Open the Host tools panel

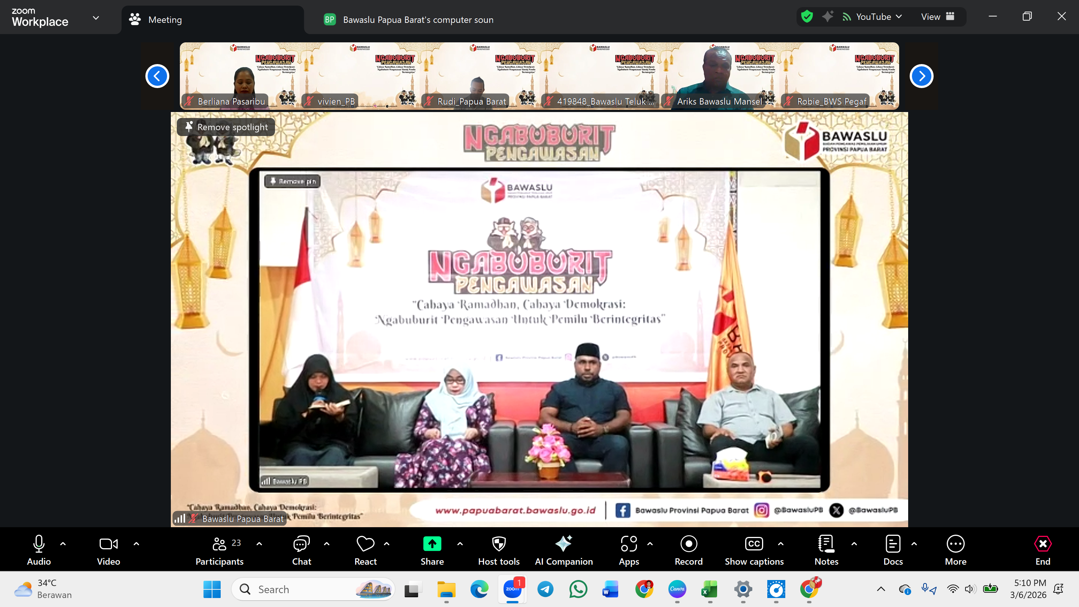[x=498, y=549]
